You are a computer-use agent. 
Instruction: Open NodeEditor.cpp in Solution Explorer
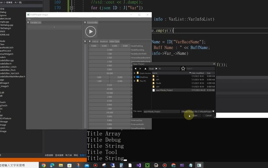pyautogui.click(x=7, y=60)
